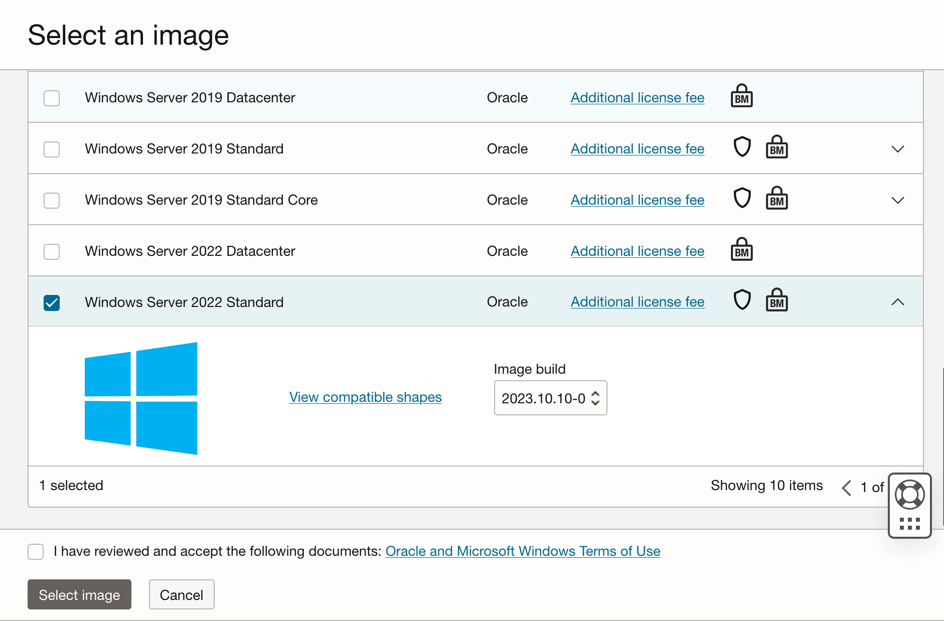Click the shield icon on Windows Server 2019 Standard Core
Viewport: 944px width, 621px height.
point(742,198)
